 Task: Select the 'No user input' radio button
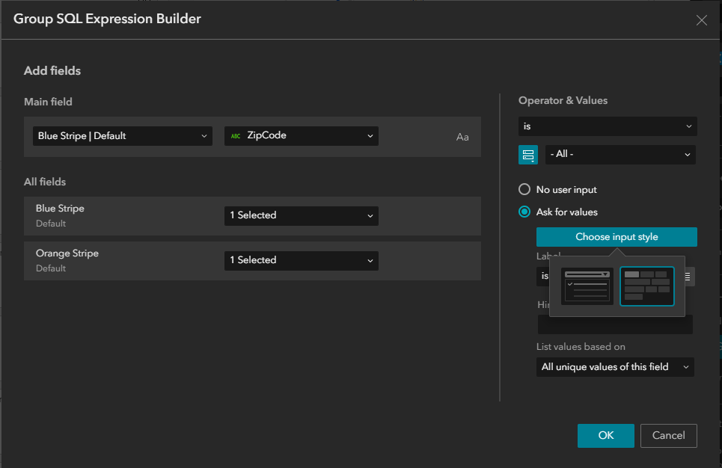[x=524, y=190]
